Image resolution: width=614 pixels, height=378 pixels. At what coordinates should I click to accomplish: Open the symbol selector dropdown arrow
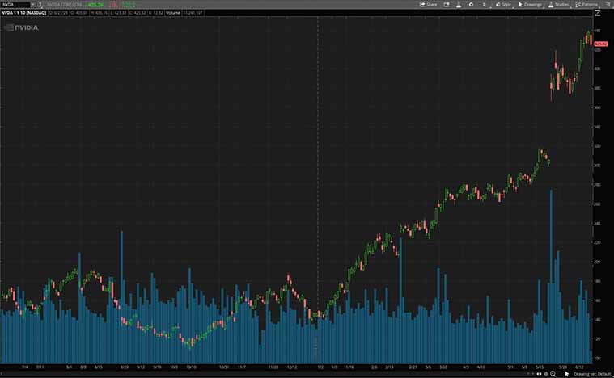pos(33,5)
